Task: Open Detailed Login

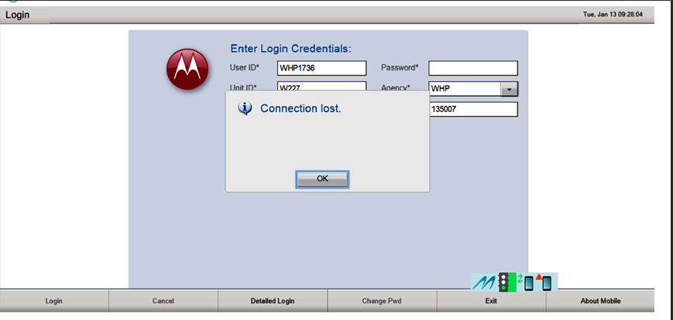Action: point(273,301)
